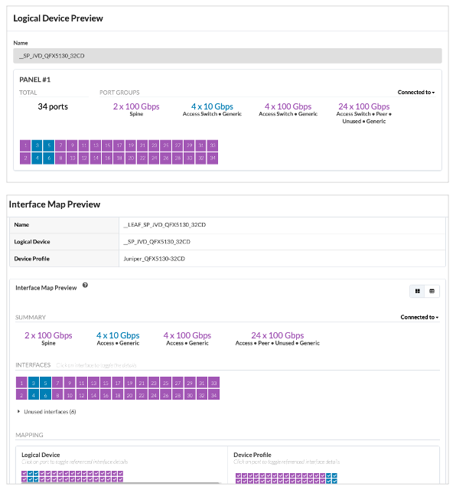The image size is (456, 490).
Task: Toggle interface 1 details in Interfaces section
Action: [x=21, y=383]
